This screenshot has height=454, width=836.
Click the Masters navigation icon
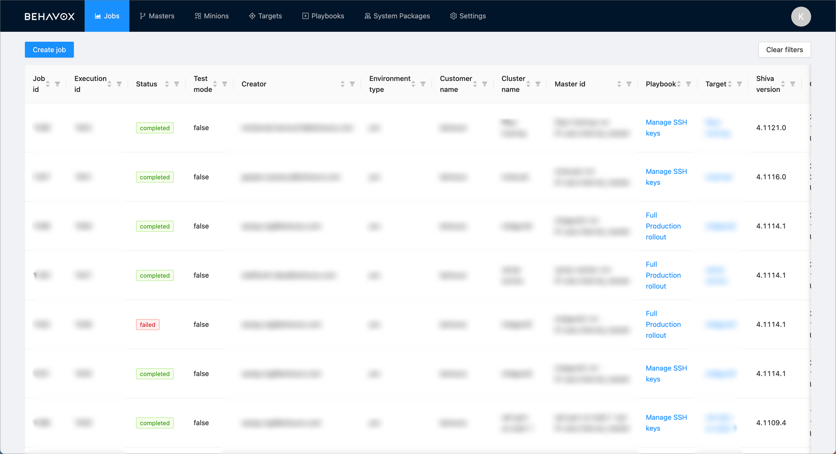[142, 16]
